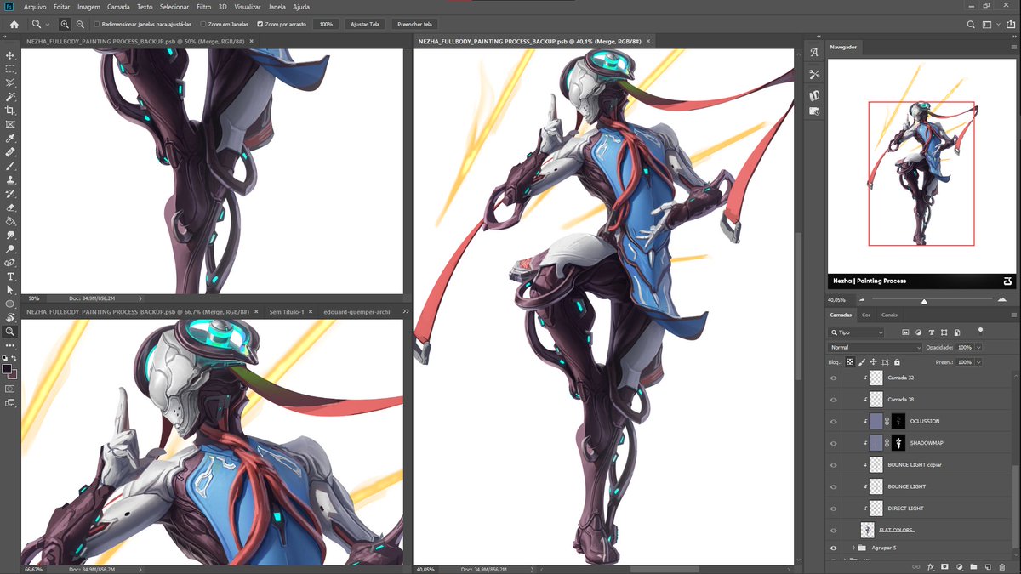Select the Healing Brush tool
Viewport: 1021px width, 574px height.
click(x=10, y=152)
